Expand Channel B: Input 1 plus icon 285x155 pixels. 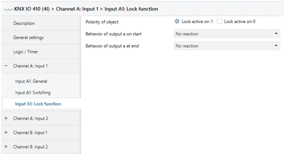[x=6, y=133]
